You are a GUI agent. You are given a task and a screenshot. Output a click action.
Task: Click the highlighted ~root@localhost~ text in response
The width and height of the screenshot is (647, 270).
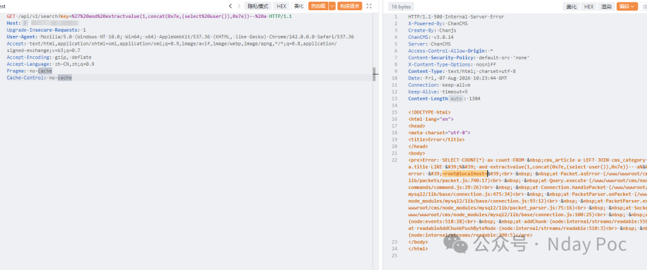(465, 174)
